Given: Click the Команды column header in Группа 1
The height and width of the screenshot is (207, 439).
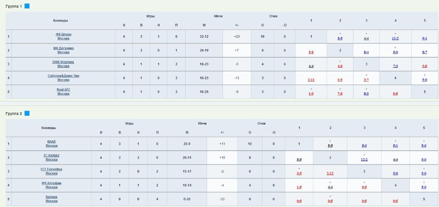Looking at the screenshot, I should pos(60,21).
